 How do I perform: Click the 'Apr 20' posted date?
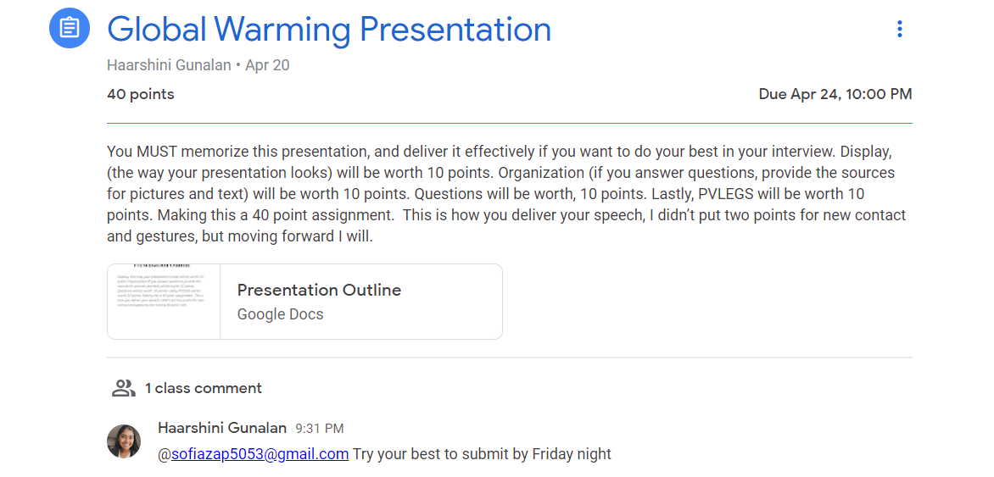(267, 65)
